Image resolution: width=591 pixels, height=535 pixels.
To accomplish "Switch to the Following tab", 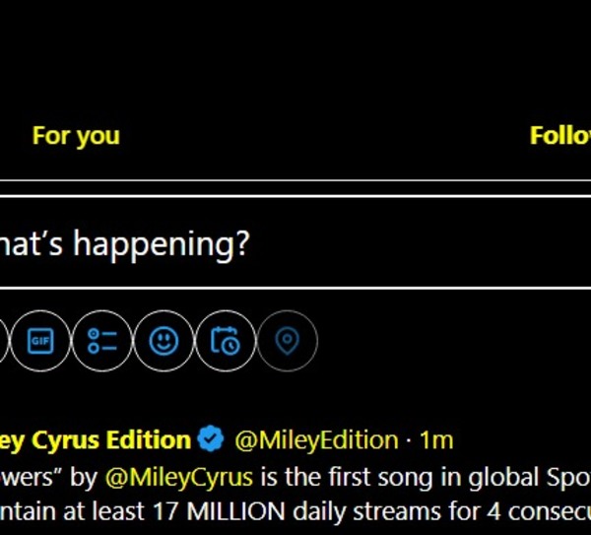I will coord(561,135).
